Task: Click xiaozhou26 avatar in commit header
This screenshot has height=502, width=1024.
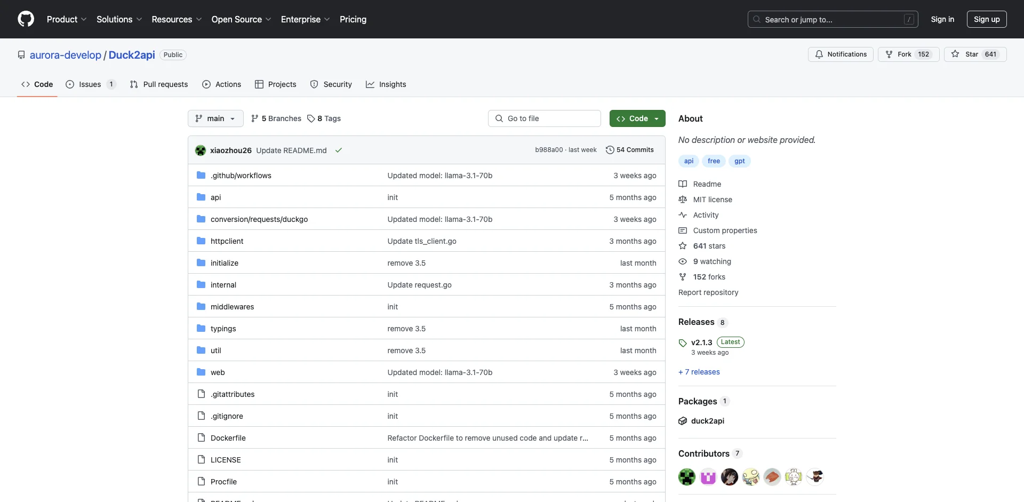Action: point(201,150)
